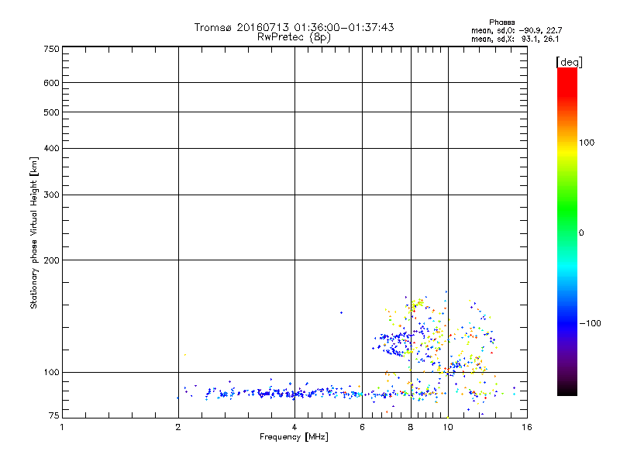Viewport: 620px width, 465px height.
Task: Select the 'RwPretec (8p)' subtitle text
Action: 294,37
